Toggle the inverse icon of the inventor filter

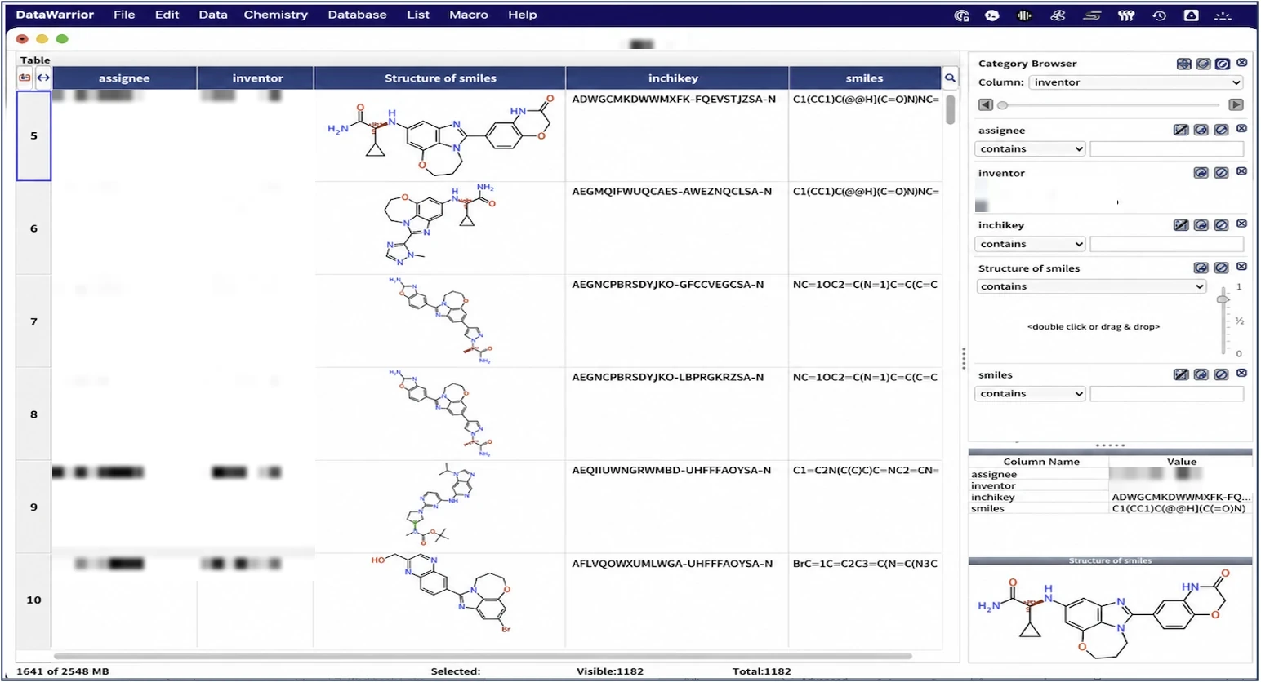tap(1201, 173)
